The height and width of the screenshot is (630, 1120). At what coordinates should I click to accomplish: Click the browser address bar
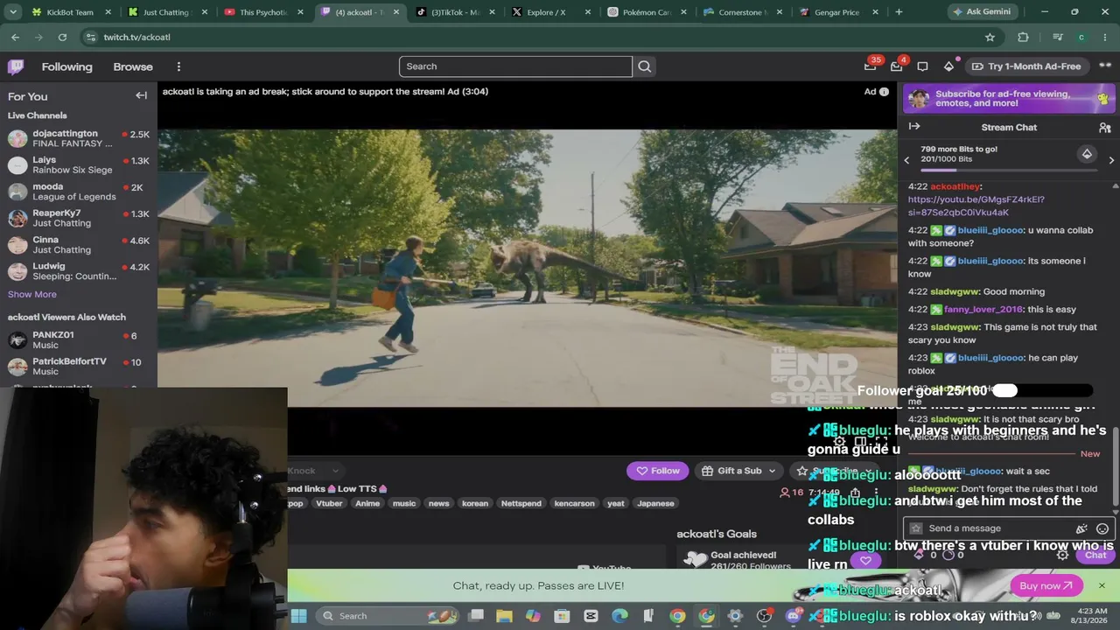(538, 38)
